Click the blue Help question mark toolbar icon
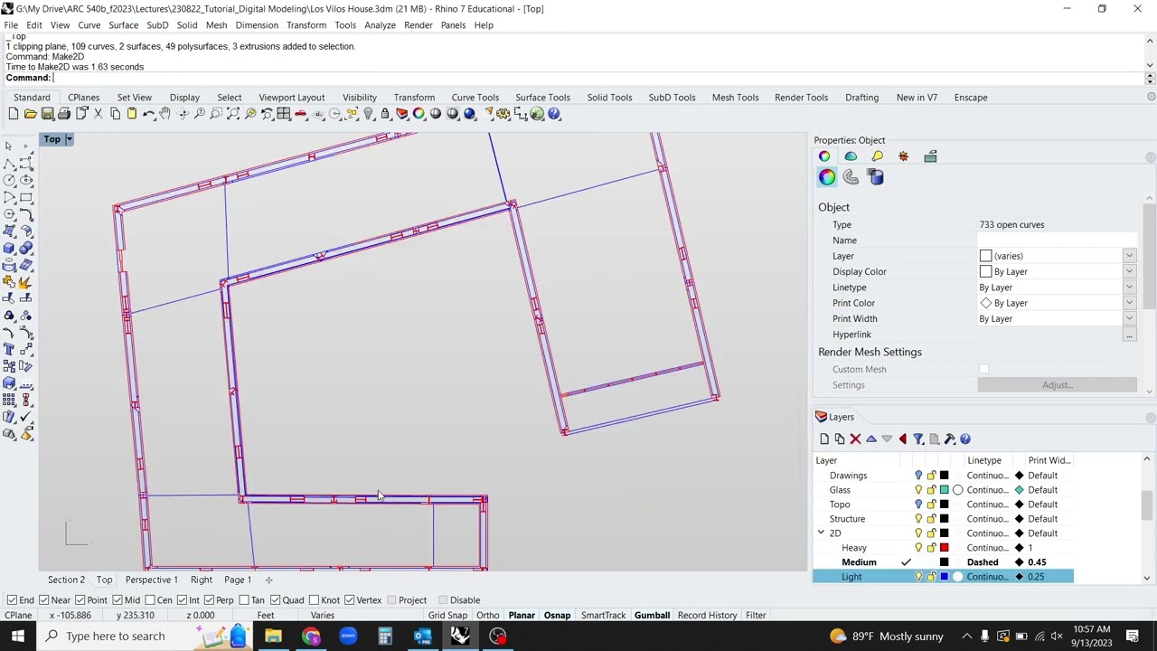The height and width of the screenshot is (651, 1157). click(554, 114)
